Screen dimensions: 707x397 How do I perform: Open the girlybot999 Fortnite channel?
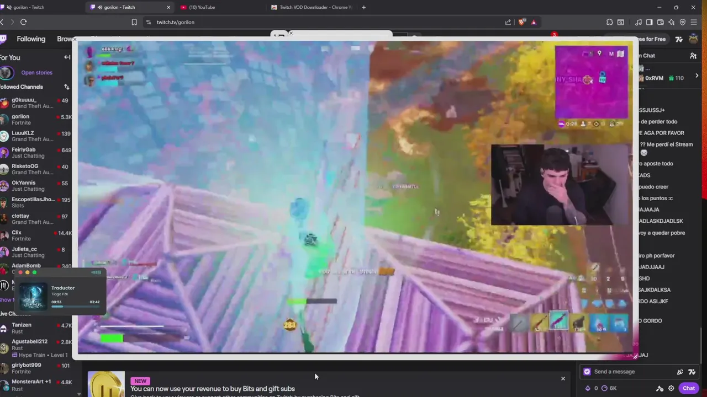point(35,368)
